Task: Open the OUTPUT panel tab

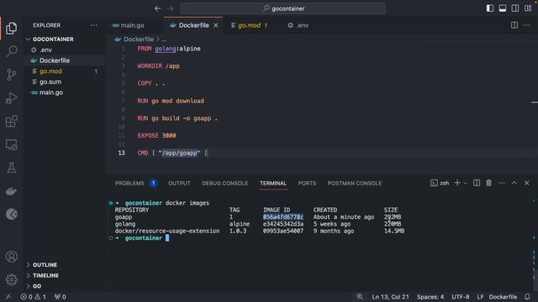Action: (x=179, y=183)
